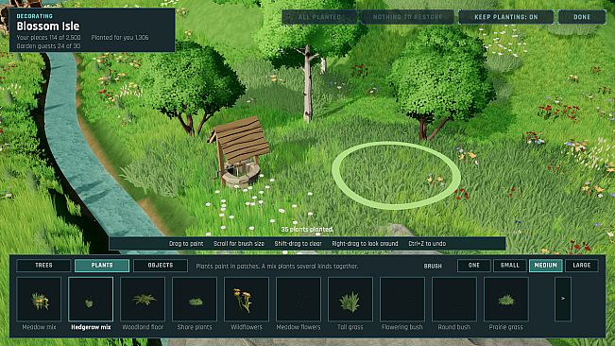Switch to the Trees tab
615x346 pixels.
(x=43, y=266)
